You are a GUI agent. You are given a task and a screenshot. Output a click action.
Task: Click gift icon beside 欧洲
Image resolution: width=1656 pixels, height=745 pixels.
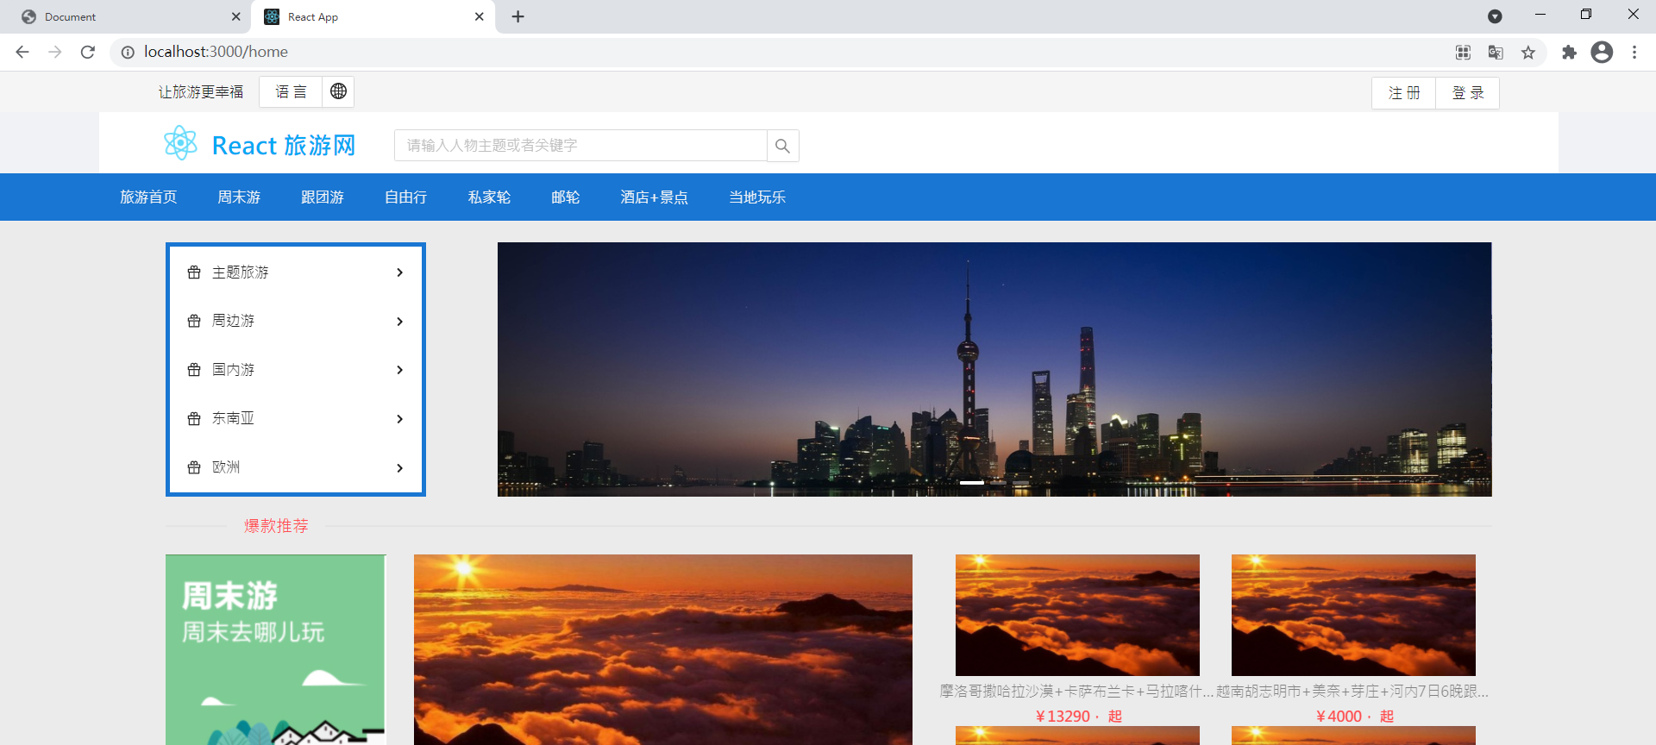[194, 467]
